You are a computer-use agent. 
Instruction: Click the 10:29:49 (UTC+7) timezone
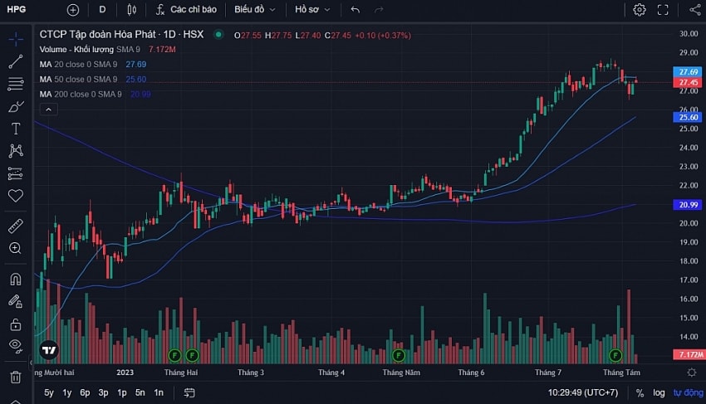[x=583, y=392]
